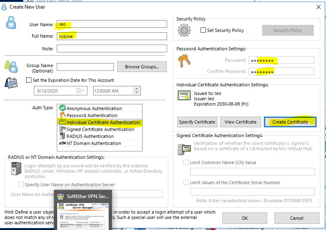326x230 pixels.
Task: Select NT Domain Authentication type
Action: point(100,143)
